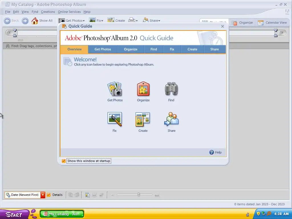Viewport: 292px width, 219px height.
Task: Open the Share toolbar dropdown
Action: 159,21
